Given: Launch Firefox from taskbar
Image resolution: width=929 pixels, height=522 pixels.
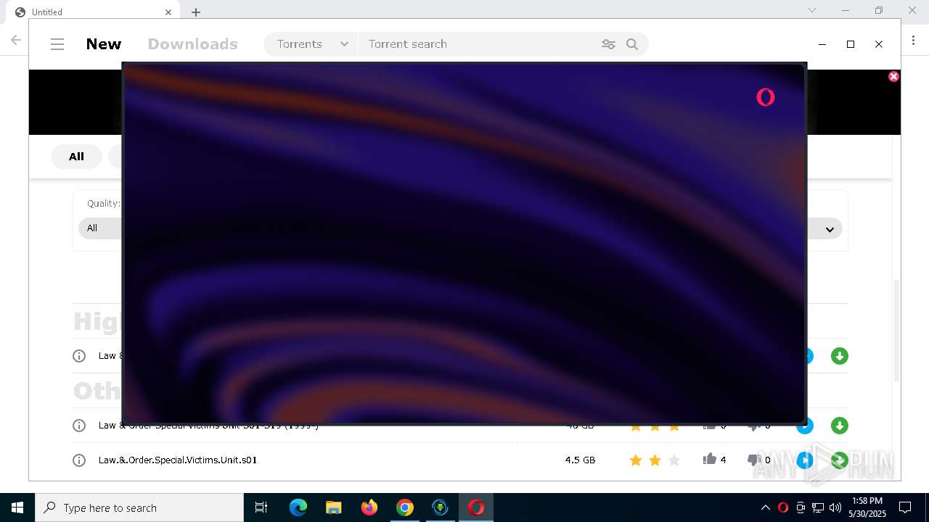Looking at the screenshot, I should (x=369, y=507).
